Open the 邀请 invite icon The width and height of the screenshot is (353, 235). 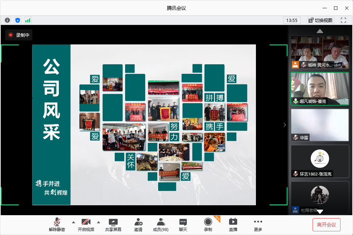138,224
